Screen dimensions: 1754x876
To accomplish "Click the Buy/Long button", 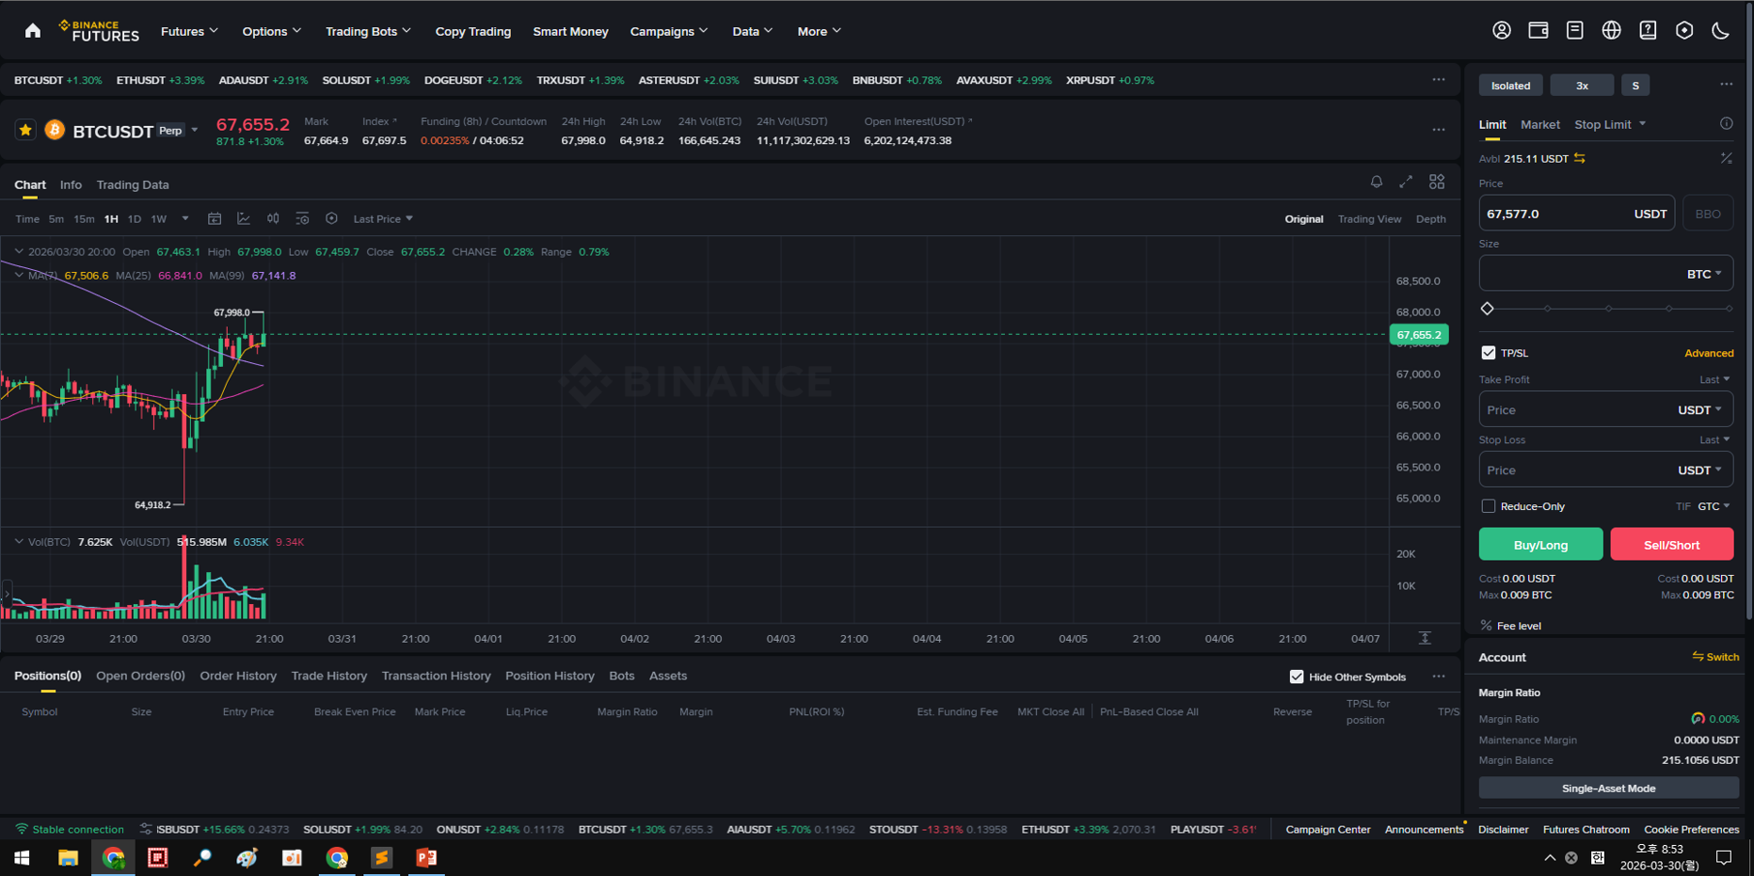I will (x=1540, y=544).
